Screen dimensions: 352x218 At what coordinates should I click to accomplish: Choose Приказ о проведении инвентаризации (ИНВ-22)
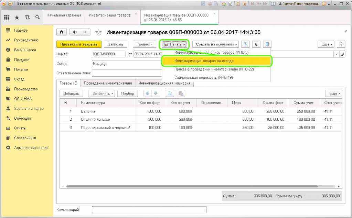coord(216,69)
